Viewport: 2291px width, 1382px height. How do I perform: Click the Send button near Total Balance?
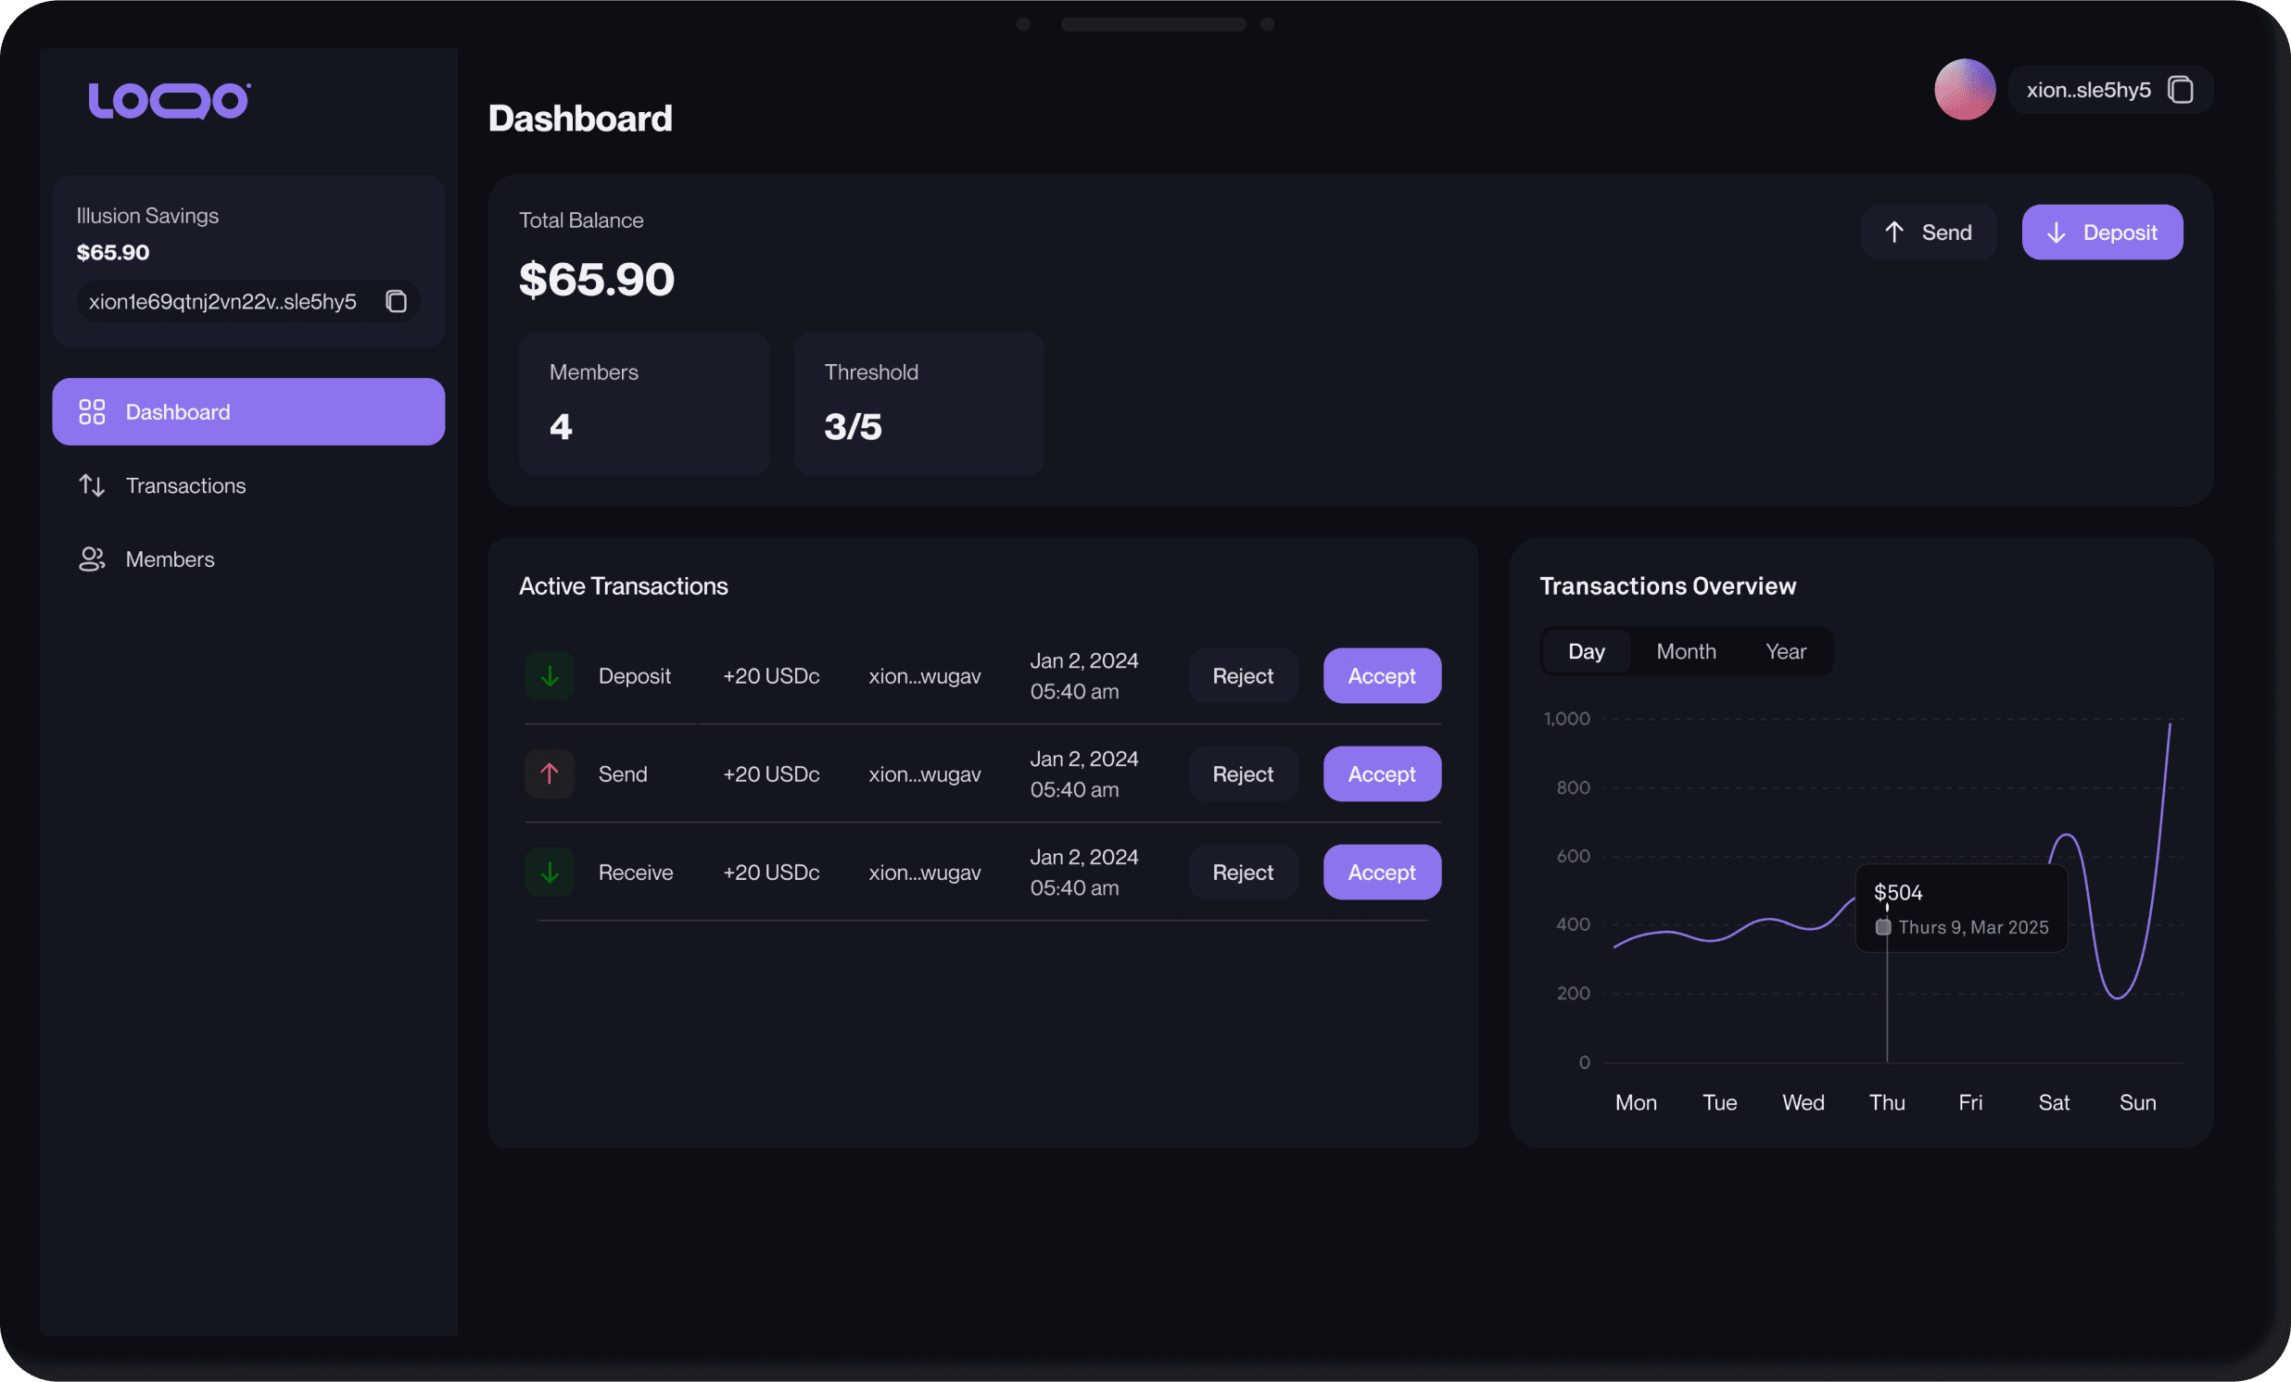pyautogui.click(x=1929, y=232)
